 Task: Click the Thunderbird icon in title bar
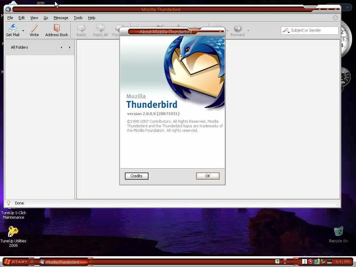point(8,9)
